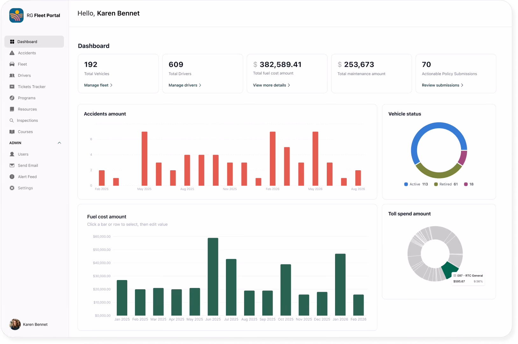Select the Jun 2025 fuel cost bar

click(x=213, y=277)
